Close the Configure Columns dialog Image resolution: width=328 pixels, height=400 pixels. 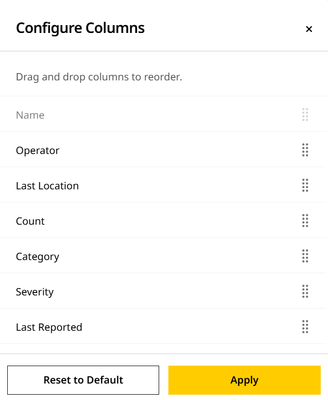(x=309, y=29)
